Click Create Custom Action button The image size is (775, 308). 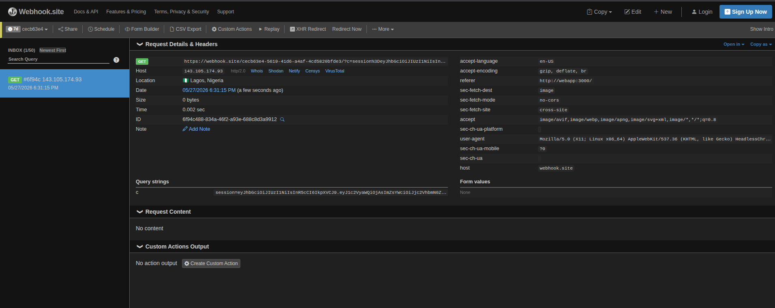(x=211, y=263)
